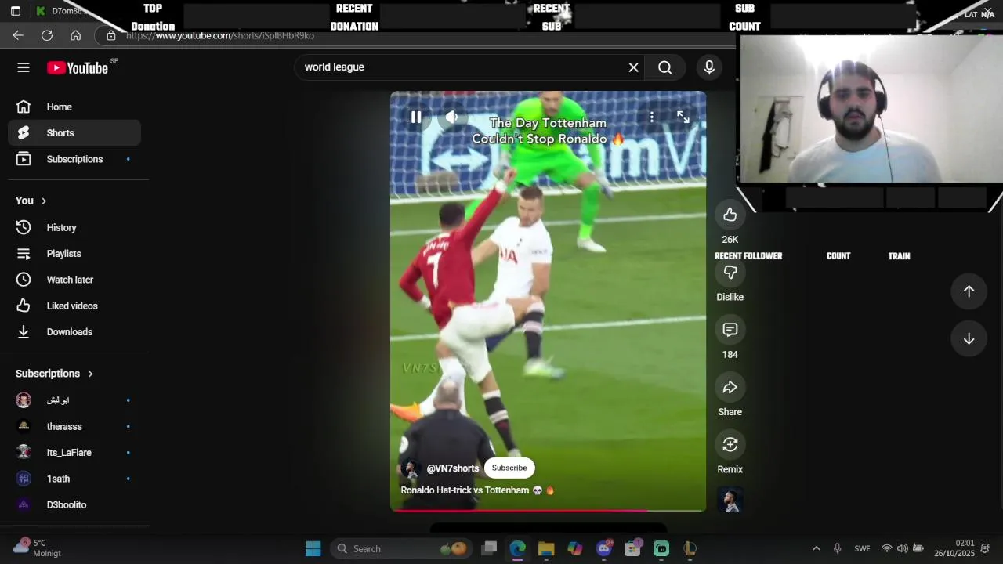Open the Windows Start menu
Image resolution: width=1003 pixels, height=564 pixels.
[x=313, y=548]
